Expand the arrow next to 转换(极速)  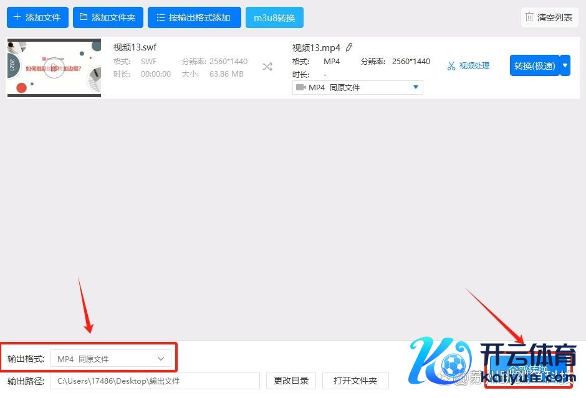point(565,65)
